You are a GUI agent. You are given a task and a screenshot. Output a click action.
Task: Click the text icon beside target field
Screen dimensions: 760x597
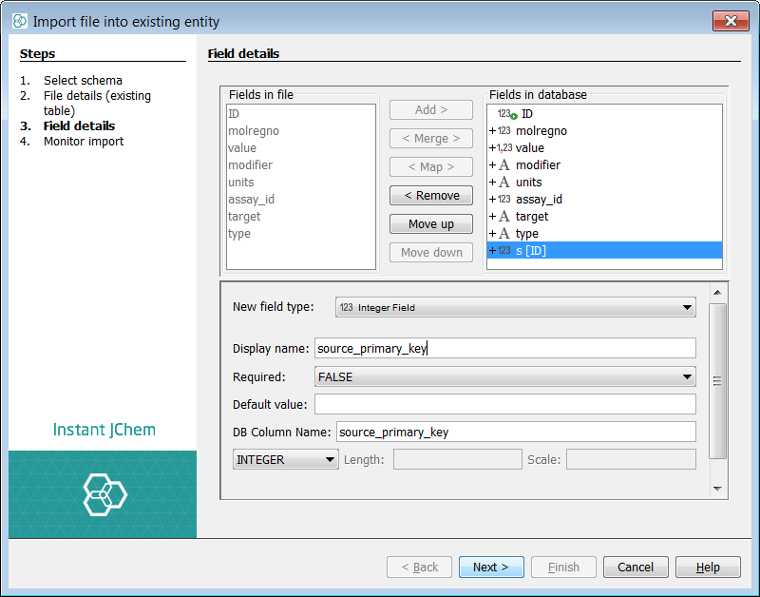pos(503,217)
